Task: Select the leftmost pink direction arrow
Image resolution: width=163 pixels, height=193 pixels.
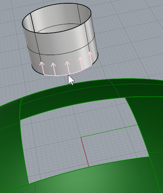Action: tap(43, 68)
